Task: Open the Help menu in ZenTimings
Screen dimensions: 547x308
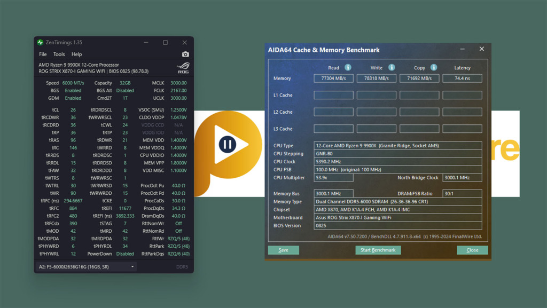Action: [x=77, y=54]
